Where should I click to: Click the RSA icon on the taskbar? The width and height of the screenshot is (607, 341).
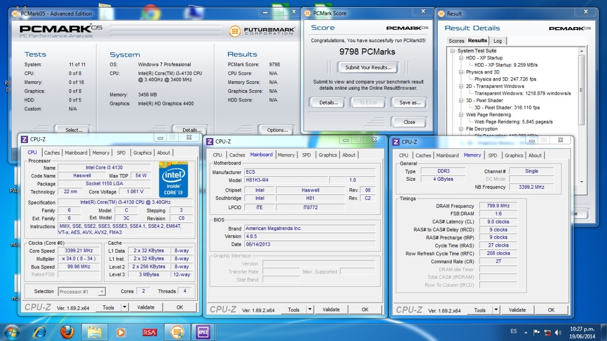[149, 332]
